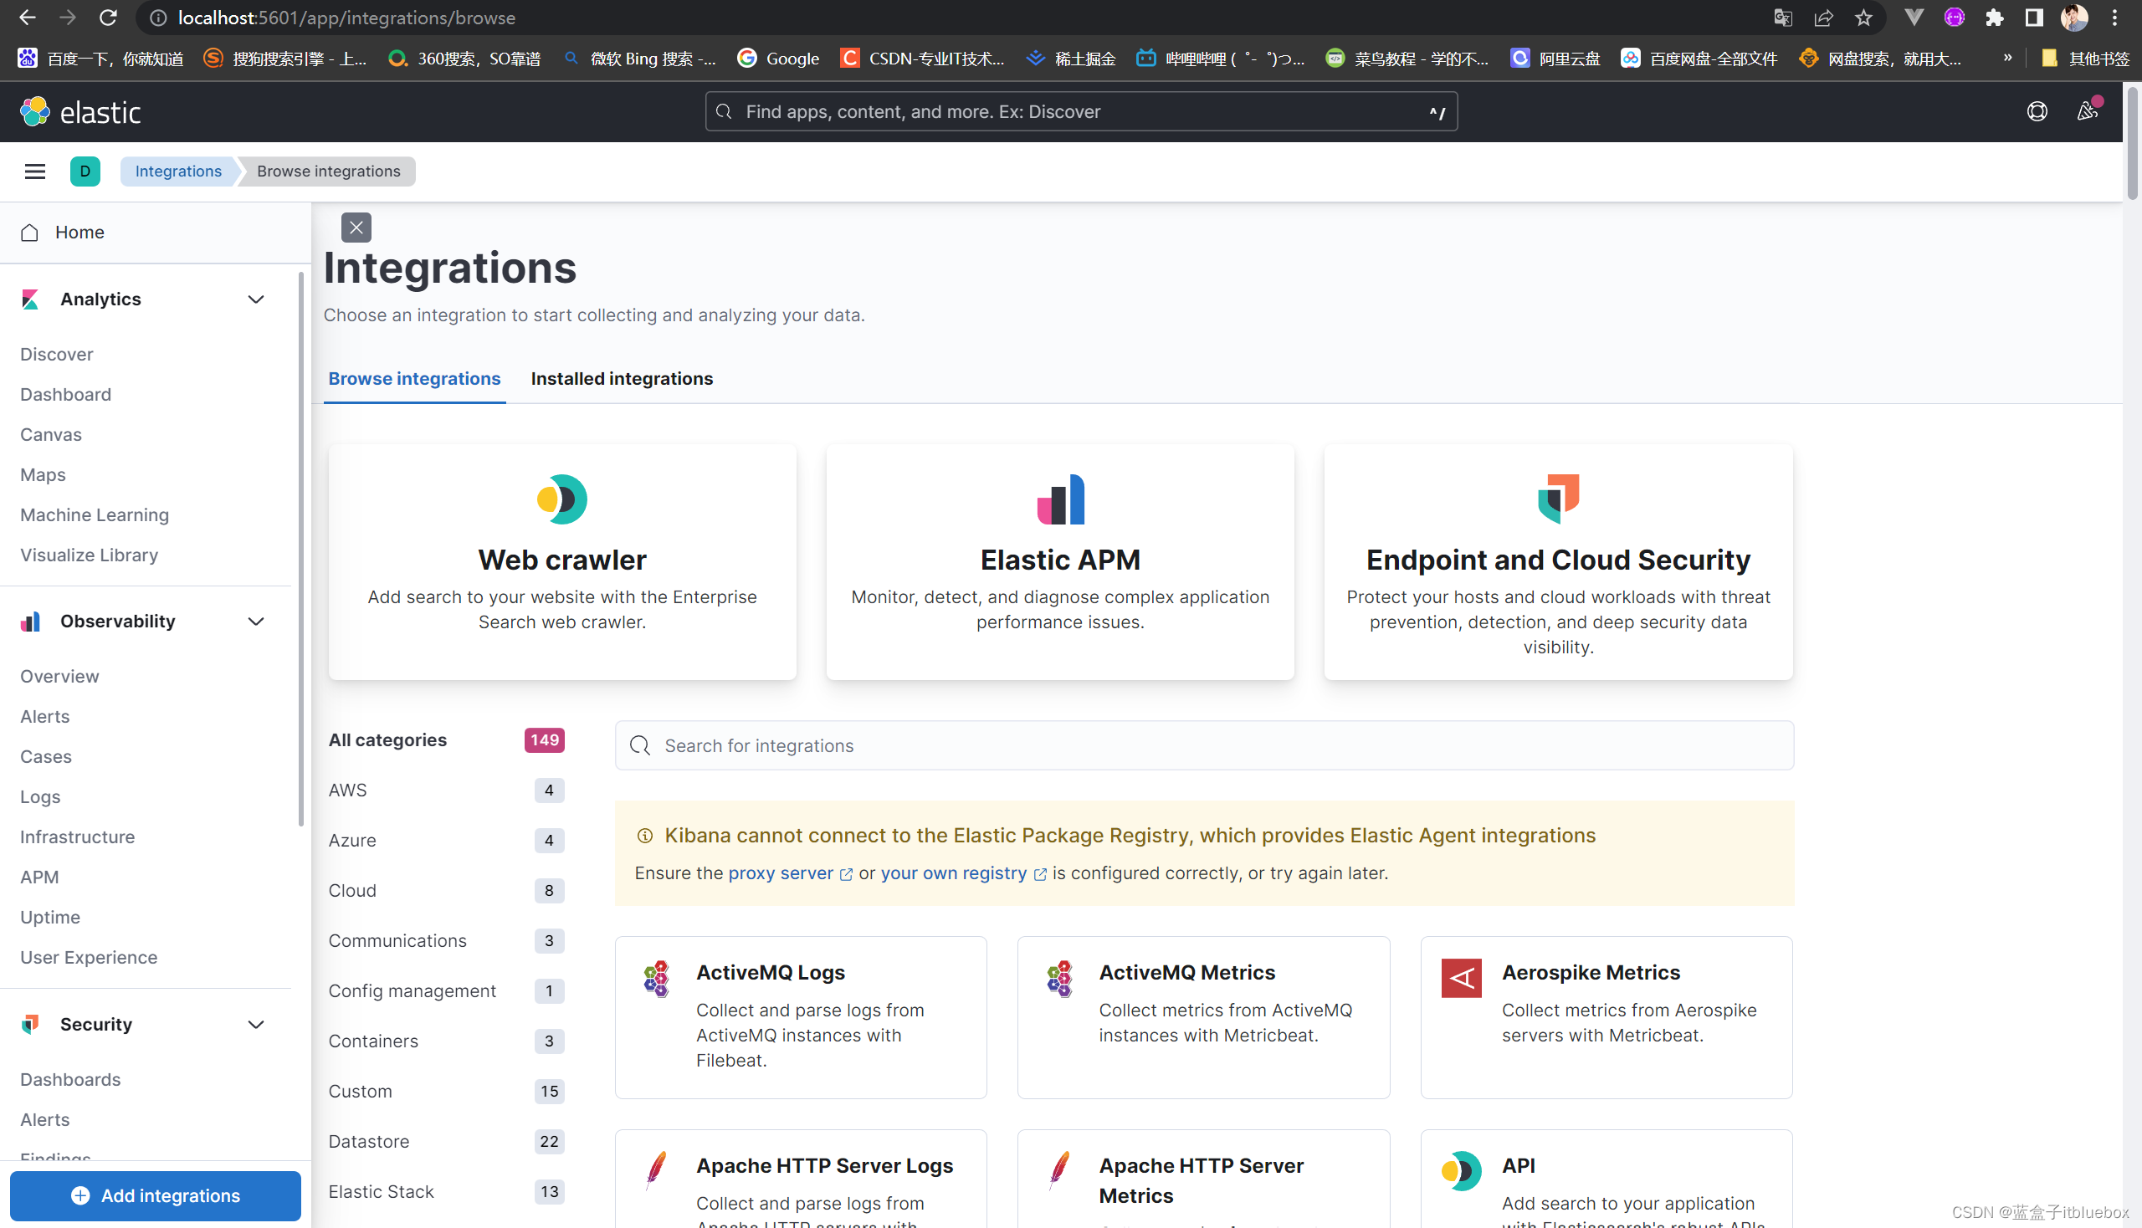The width and height of the screenshot is (2142, 1228).
Task: Click the translate page icon
Action: [x=1782, y=18]
